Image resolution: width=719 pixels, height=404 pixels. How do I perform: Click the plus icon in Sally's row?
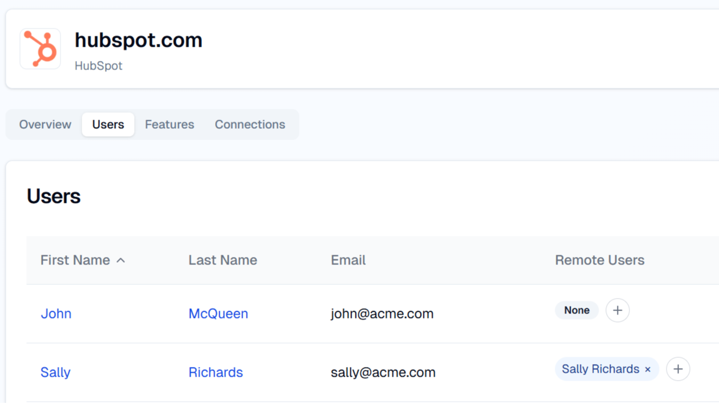tap(678, 369)
